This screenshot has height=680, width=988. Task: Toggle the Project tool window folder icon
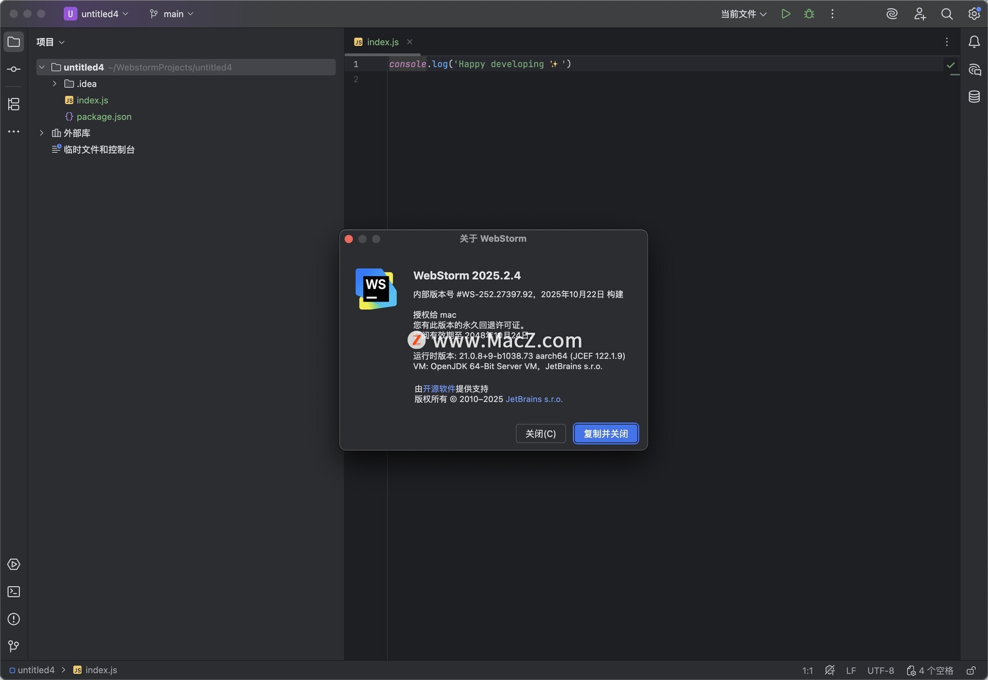14,42
